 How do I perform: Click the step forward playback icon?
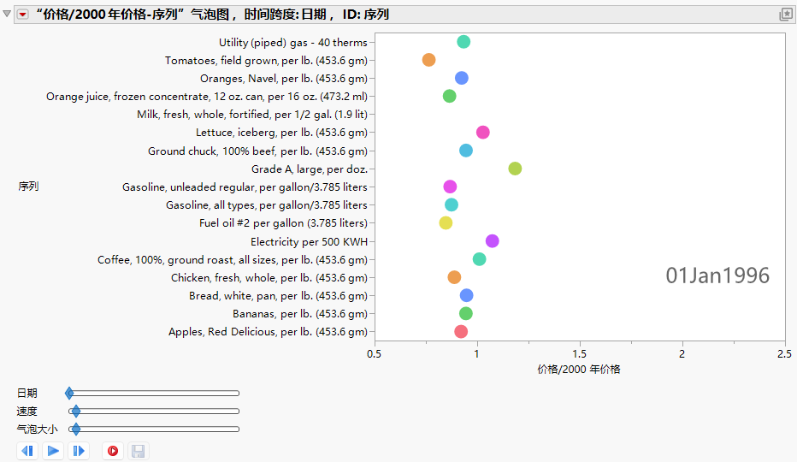click(x=79, y=451)
